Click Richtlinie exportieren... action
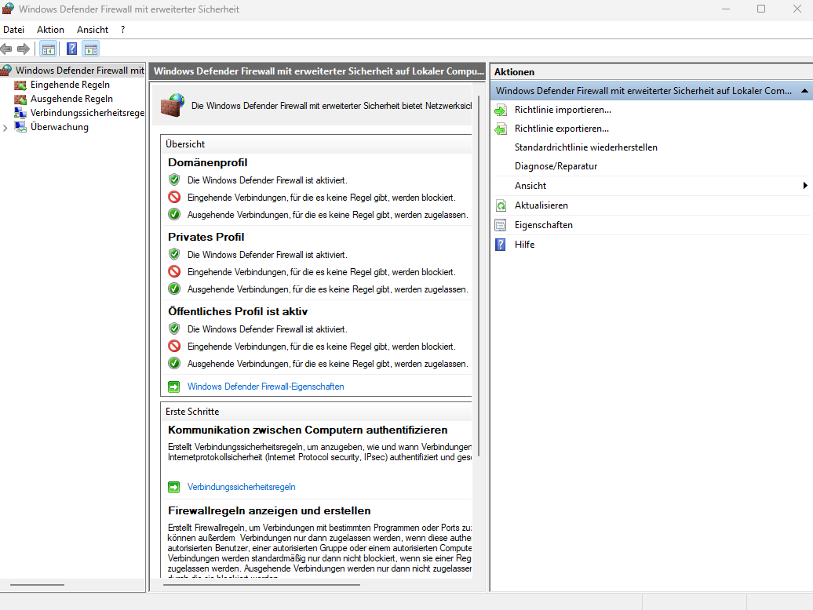Screen dimensions: 813x610 pos(562,129)
